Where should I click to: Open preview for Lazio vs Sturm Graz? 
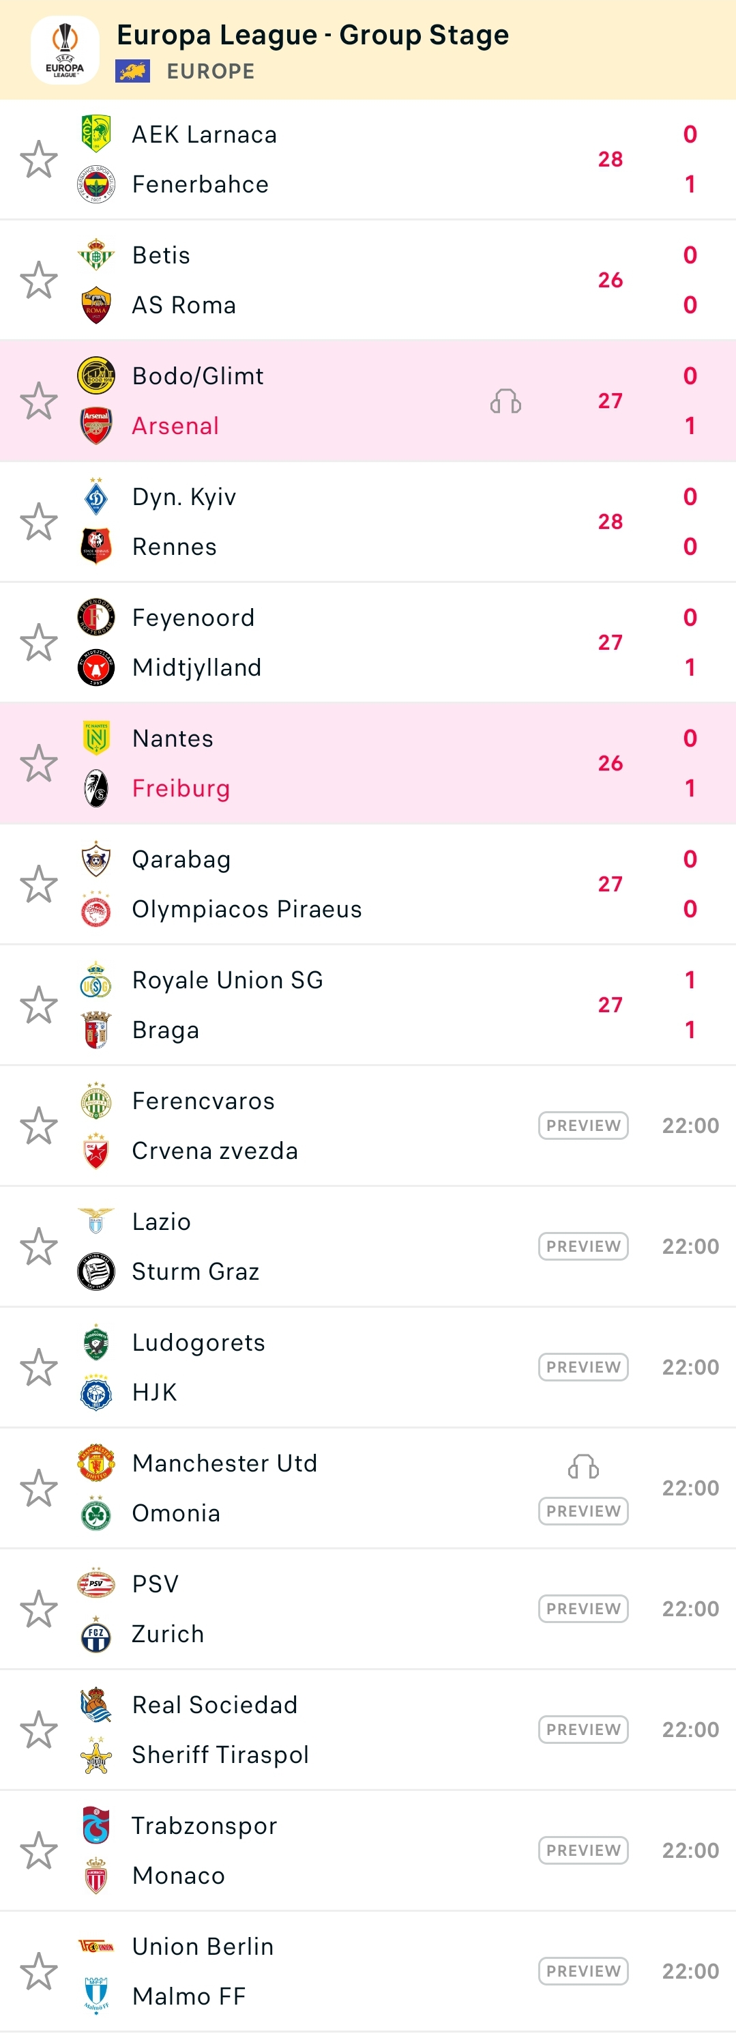pos(583,1246)
